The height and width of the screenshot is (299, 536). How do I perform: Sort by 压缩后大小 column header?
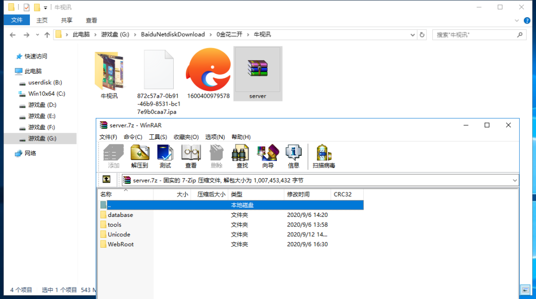[209, 194]
